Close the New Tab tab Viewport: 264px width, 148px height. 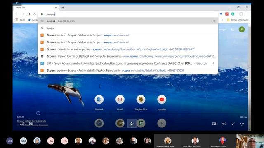[x=56, y=7]
